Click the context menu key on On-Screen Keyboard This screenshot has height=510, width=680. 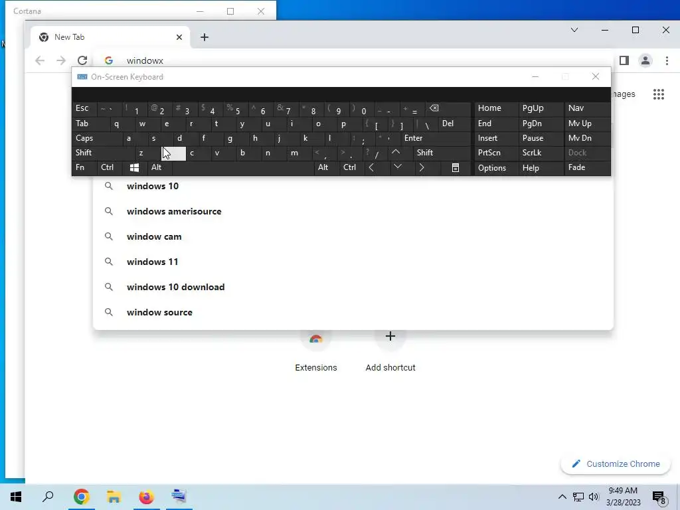[456, 167]
